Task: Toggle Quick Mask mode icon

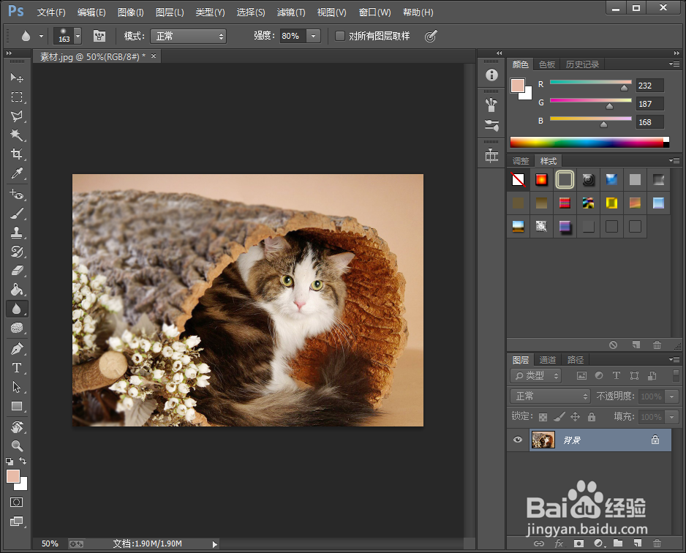Action: click(x=17, y=503)
